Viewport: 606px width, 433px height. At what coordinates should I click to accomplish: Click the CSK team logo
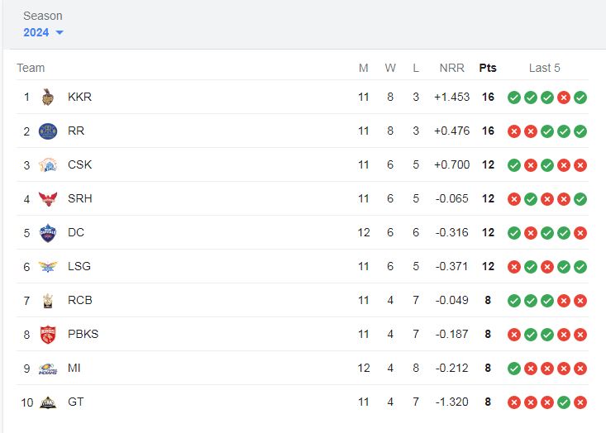(48, 165)
